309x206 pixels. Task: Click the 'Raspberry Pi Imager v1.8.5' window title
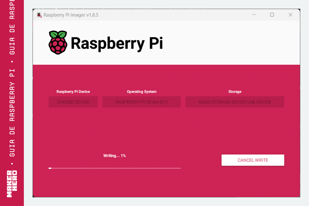coord(71,15)
